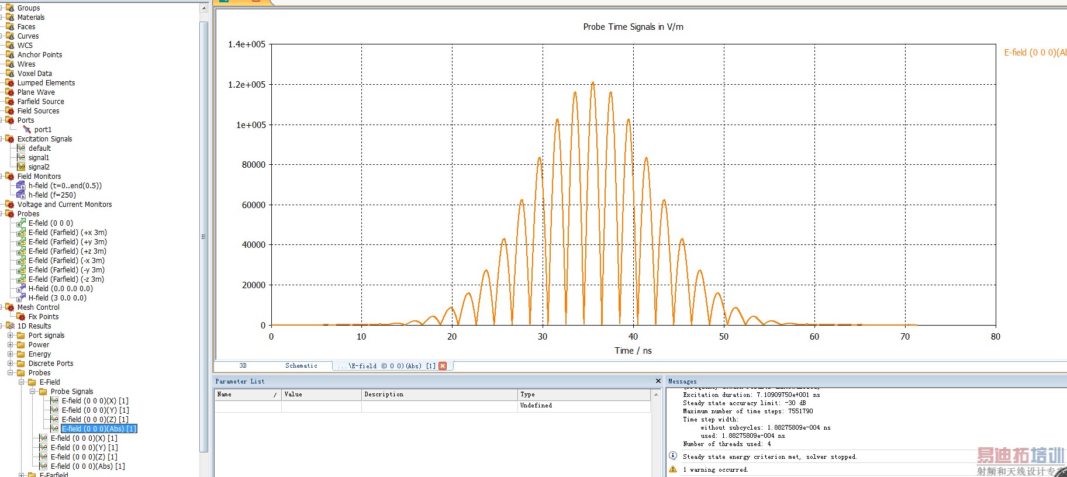The image size is (1067, 477).
Task: Select the port1 port icon
Action: click(27, 129)
